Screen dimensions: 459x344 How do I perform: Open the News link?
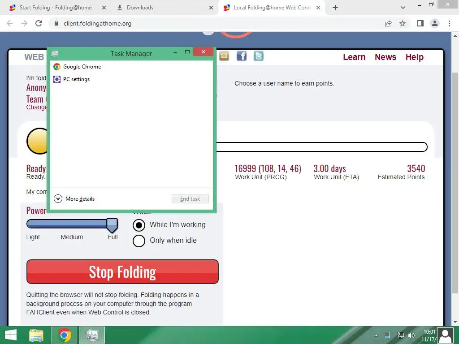(385, 57)
